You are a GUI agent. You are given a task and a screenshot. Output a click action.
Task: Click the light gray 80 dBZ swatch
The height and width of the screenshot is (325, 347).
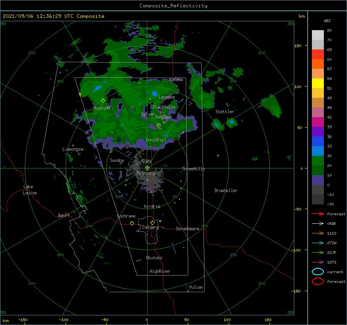(318, 35)
